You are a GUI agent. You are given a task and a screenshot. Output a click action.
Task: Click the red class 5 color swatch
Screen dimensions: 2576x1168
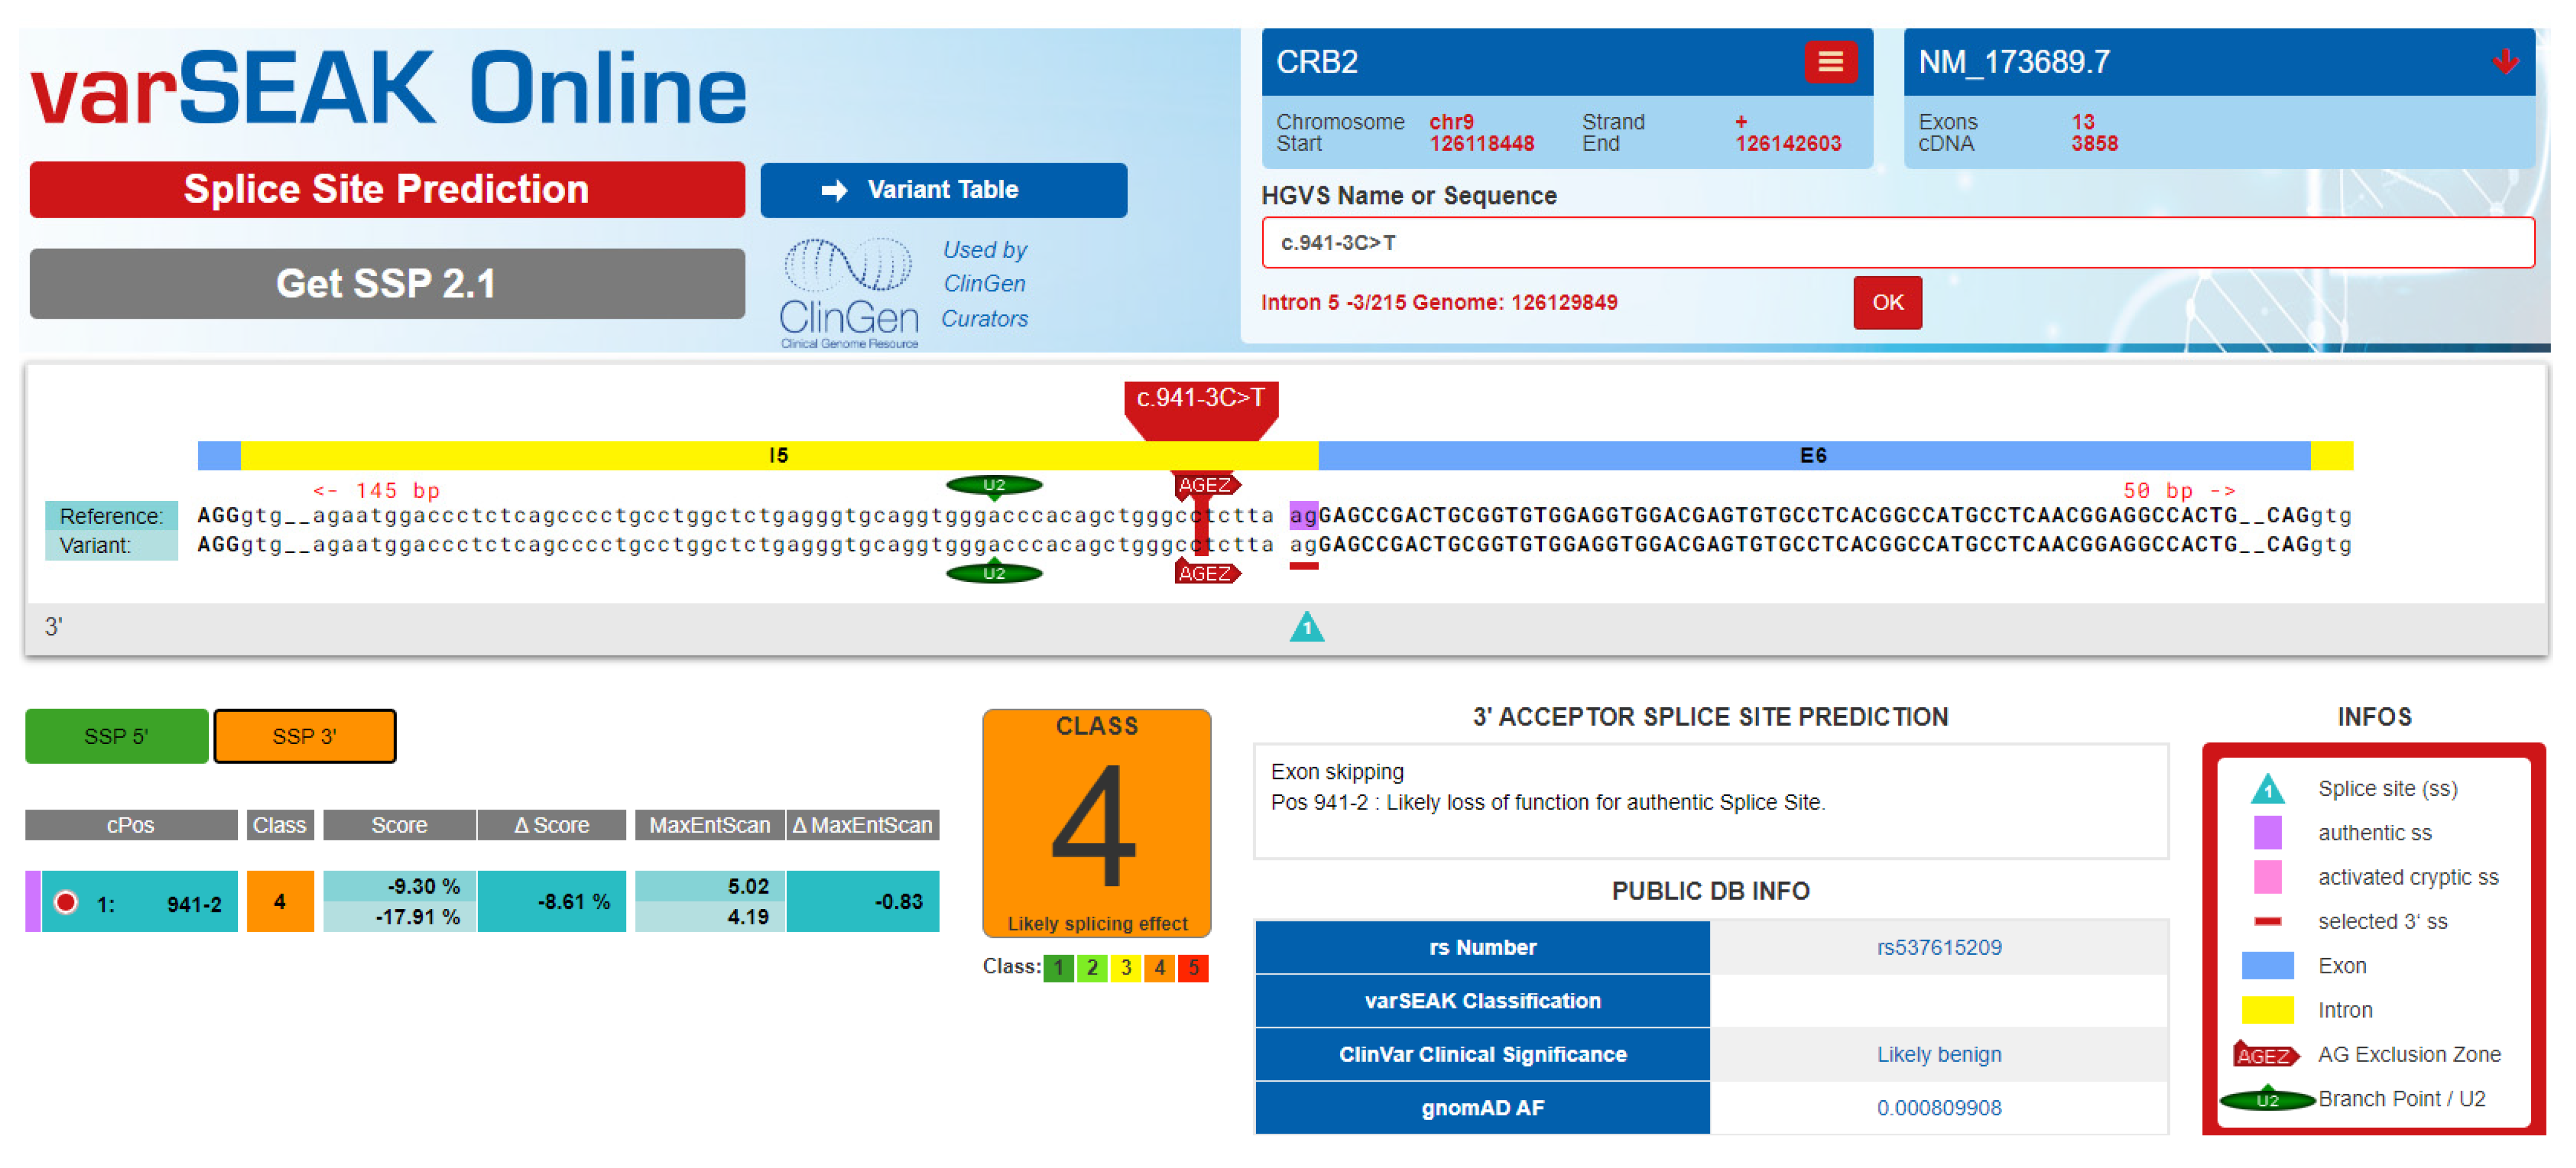pos(1192,968)
